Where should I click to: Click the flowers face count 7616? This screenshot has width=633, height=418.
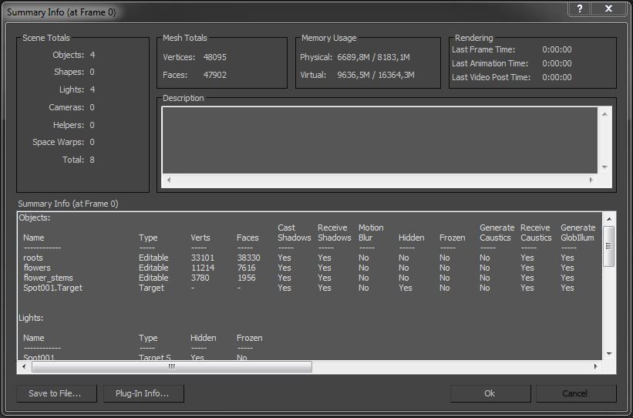point(246,268)
